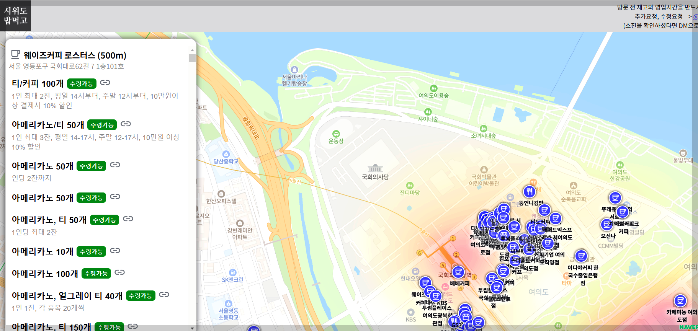698x331 pixels.
Task: Click the 샤이니숲 tree pin
Action: pyautogui.click(x=428, y=112)
